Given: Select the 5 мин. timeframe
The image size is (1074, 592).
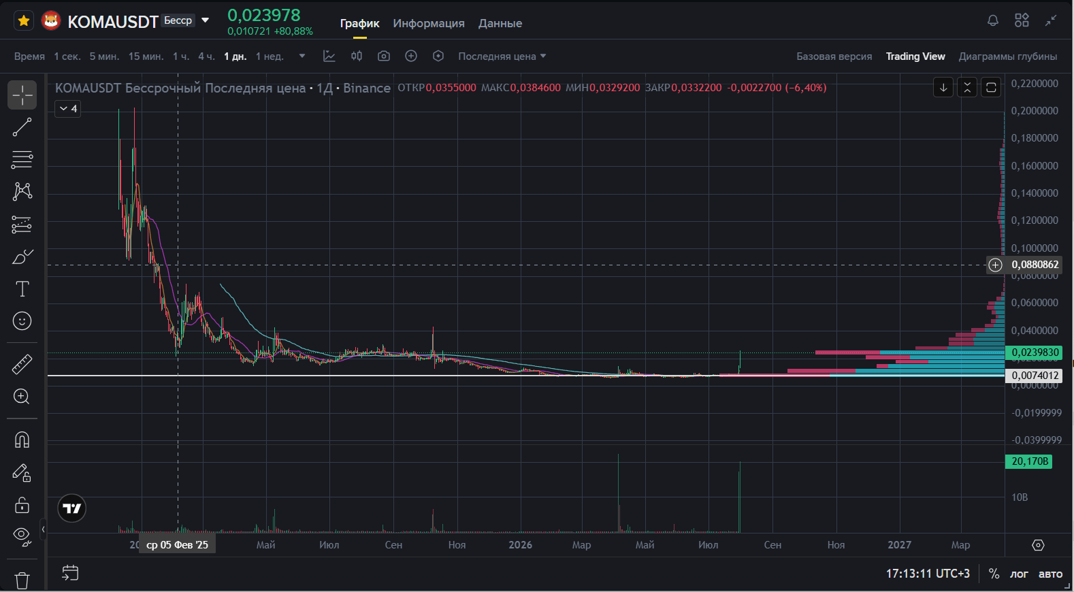Looking at the screenshot, I should tap(104, 56).
